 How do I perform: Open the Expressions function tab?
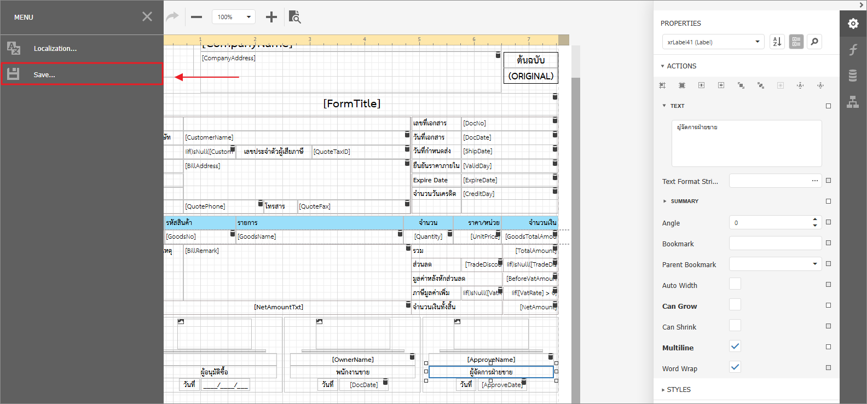[x=853, y=50]
